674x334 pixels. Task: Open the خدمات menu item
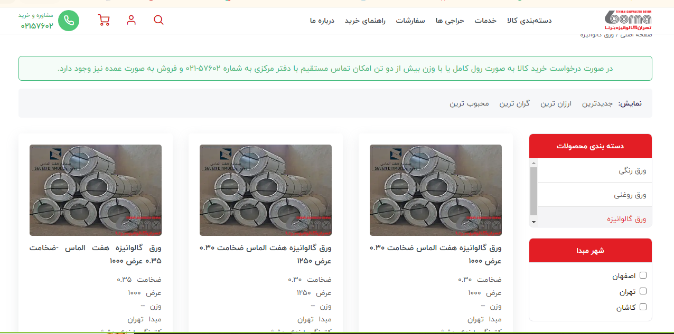point(485,21)
